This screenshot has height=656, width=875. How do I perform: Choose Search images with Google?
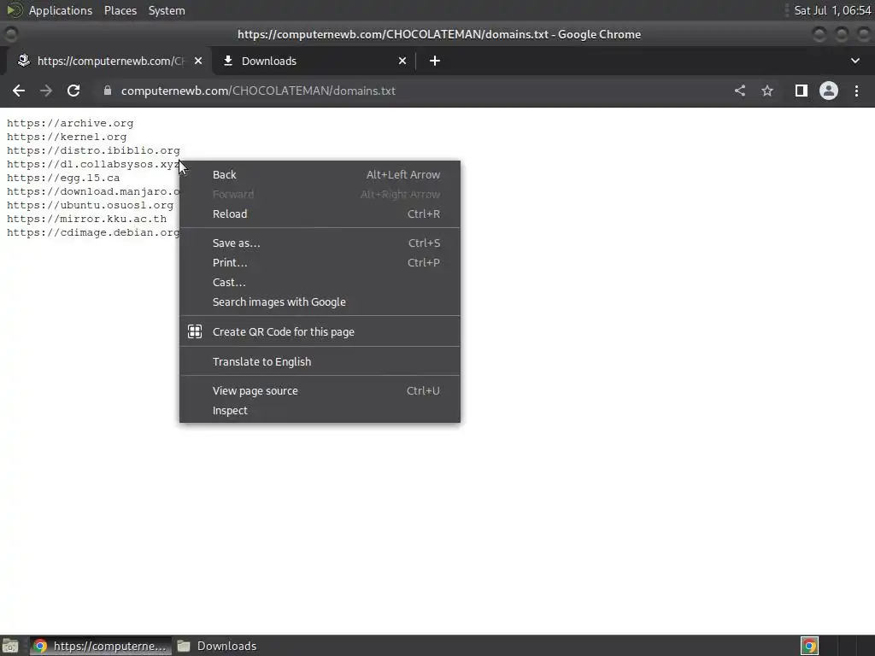(320, 302)
